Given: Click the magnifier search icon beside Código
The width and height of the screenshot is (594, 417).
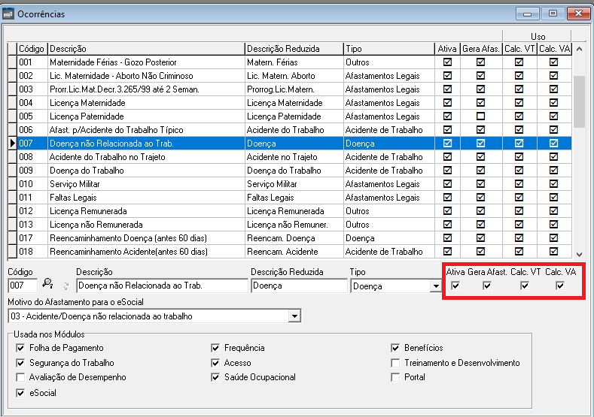Looking at the screenshot, I should [x=47, y=284].
